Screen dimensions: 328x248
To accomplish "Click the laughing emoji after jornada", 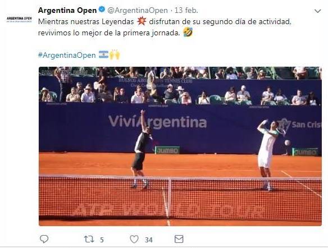I will (188, 33).
